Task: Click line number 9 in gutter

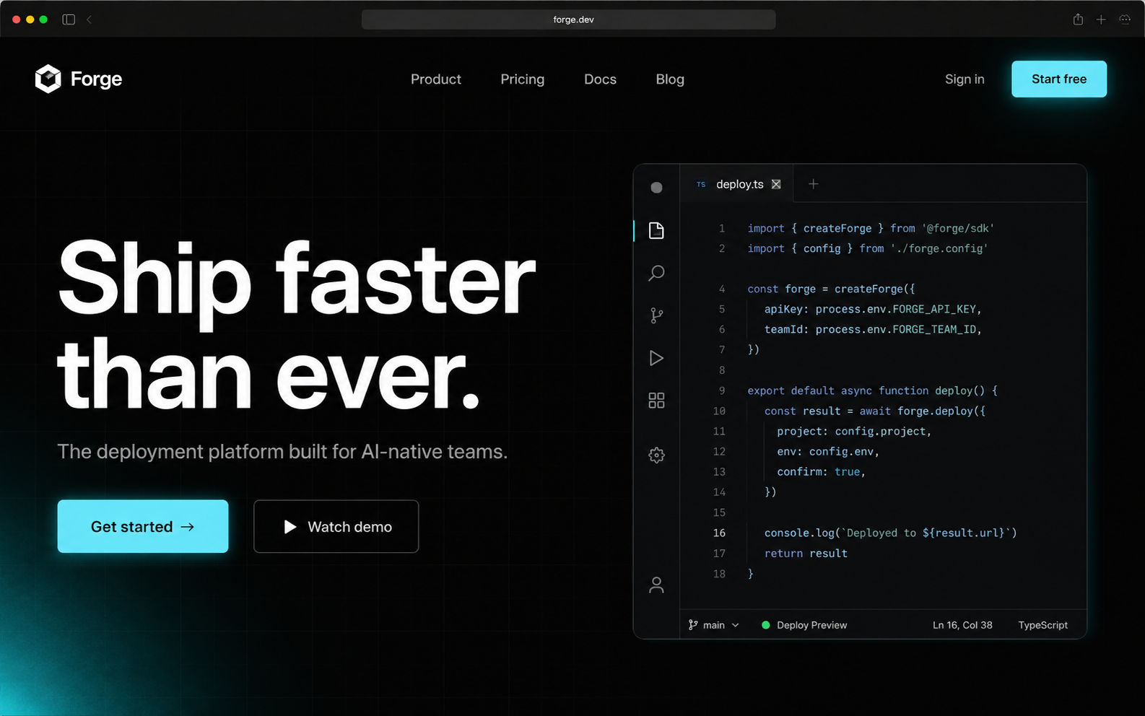Action: (x=722, y=390)
